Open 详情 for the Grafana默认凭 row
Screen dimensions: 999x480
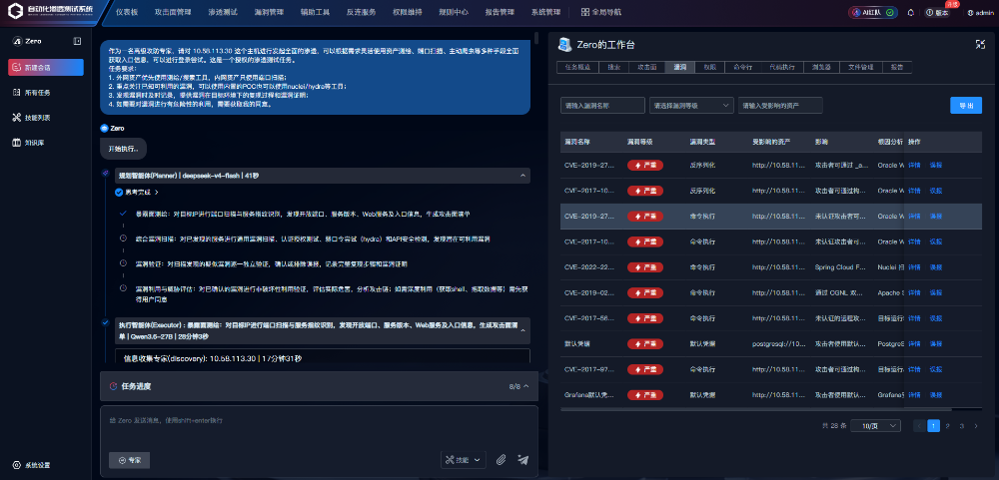point(914,395)
